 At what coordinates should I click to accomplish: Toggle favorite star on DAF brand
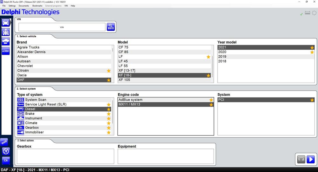pyautogui.click(x=109, y=80)
